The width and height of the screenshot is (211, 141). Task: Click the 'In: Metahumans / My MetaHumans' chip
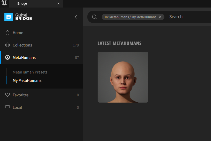[130, 17]
